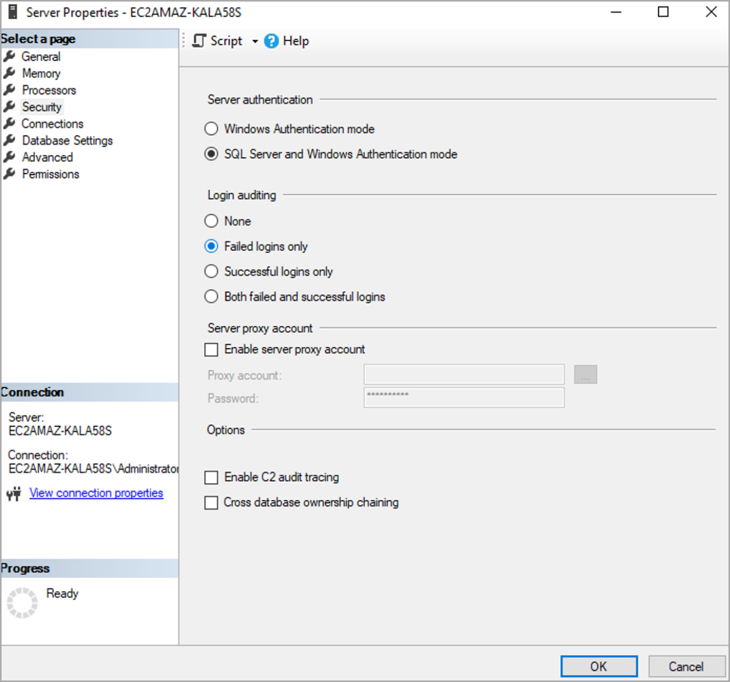Open the Permissions page

pyautogui.click(x=51, y=174)
